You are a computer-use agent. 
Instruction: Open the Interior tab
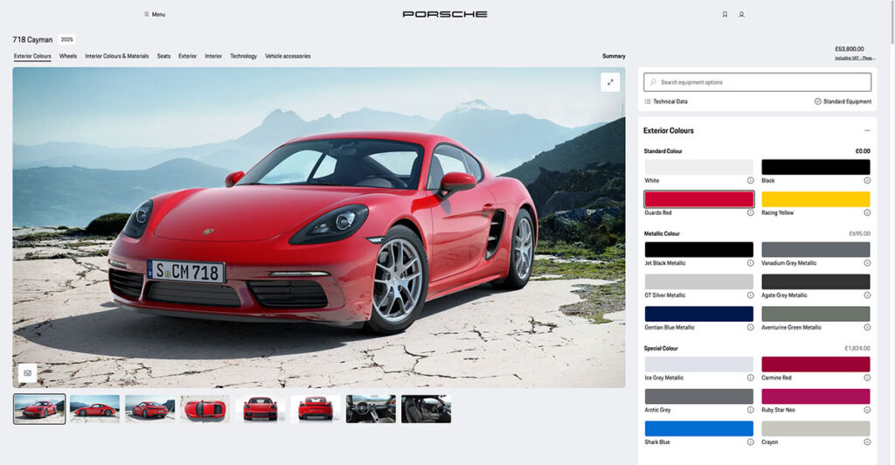[213, 56]
